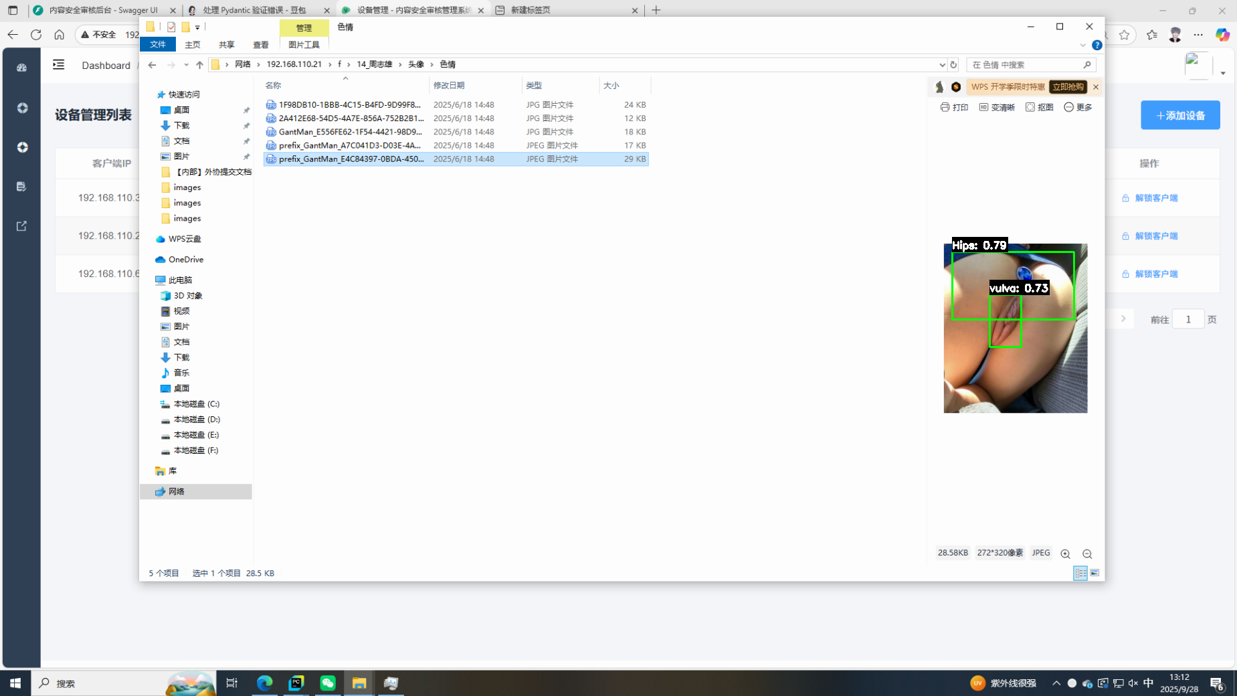
Task: Expand the ribbon using the chevron
Action: pos(1082,46)
